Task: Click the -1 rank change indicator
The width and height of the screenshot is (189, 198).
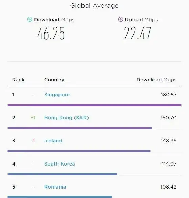Action: 33,141
